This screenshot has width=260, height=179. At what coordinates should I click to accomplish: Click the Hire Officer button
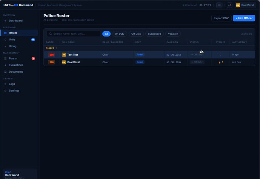pyautogui.click(x=244, y=18)
